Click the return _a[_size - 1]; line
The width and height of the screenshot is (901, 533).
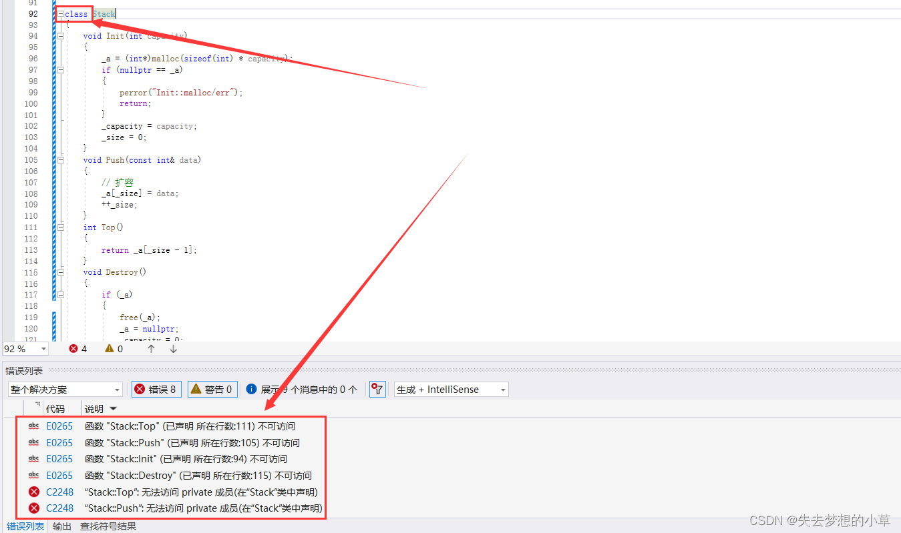tap(149, 250)
